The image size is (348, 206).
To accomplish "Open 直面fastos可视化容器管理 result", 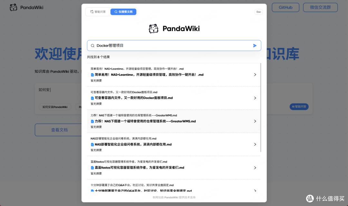I will tap(140, 168).
